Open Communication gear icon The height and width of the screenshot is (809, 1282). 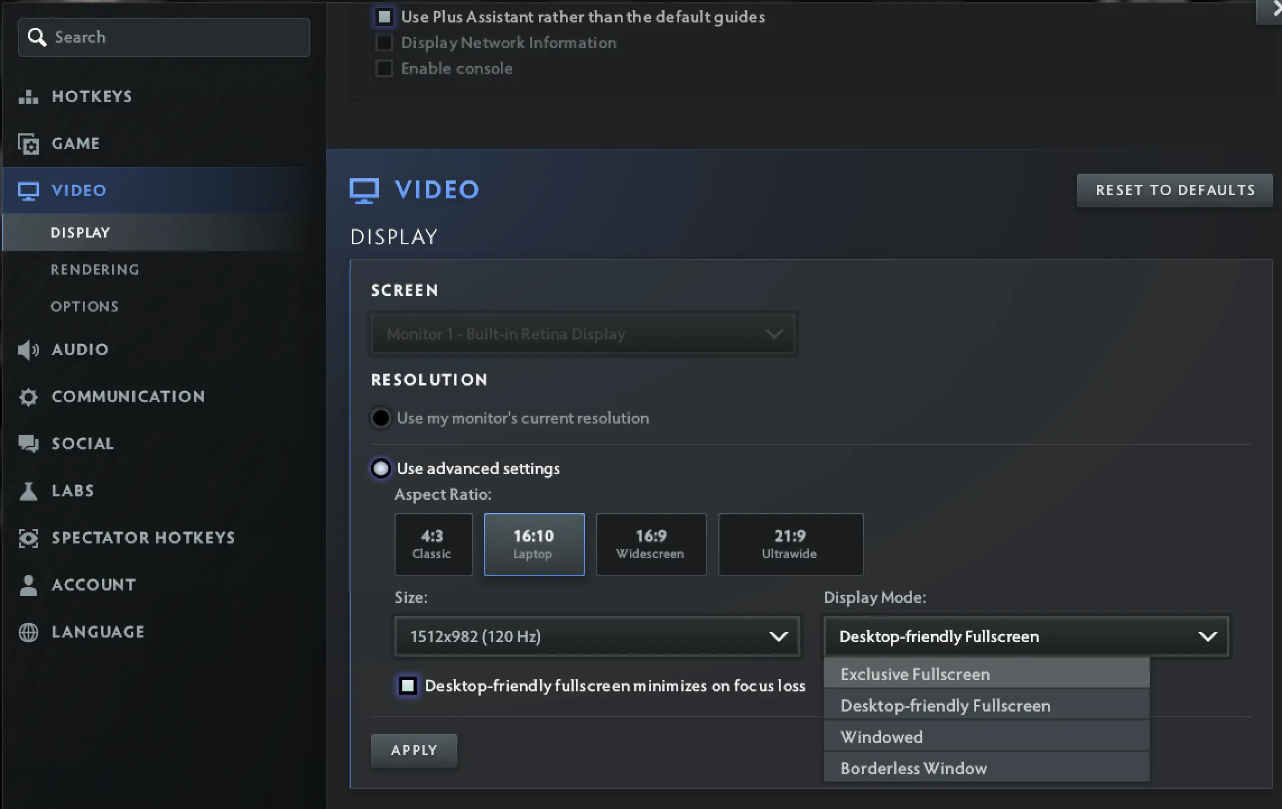(28, 397)
